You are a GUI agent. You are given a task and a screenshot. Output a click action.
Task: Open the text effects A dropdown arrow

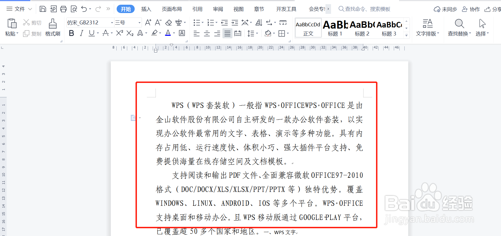[x=146, y=33]
